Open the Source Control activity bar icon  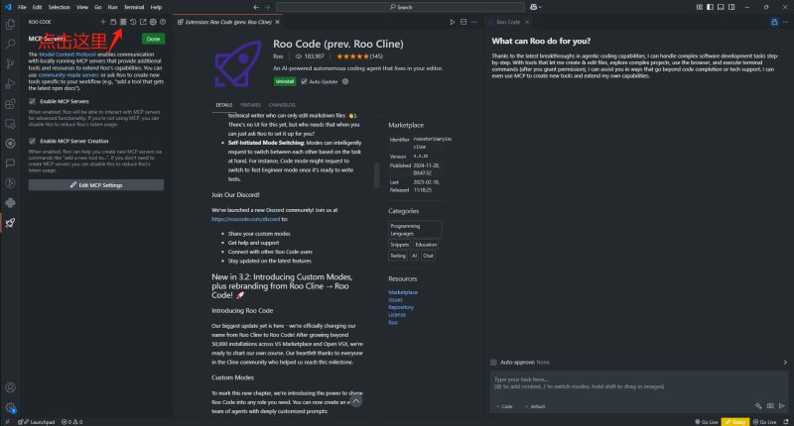[10, 63]
